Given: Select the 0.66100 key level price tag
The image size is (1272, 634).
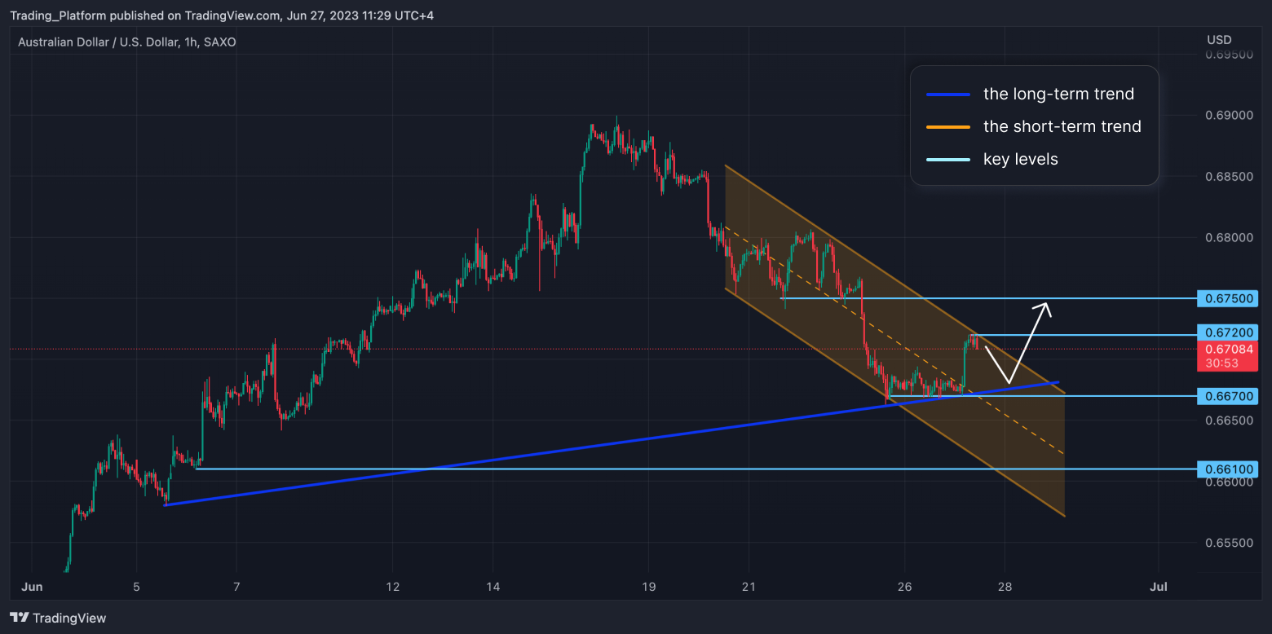Looking at the screenshot, I should pyautogui.click(x=1228, y=469).
